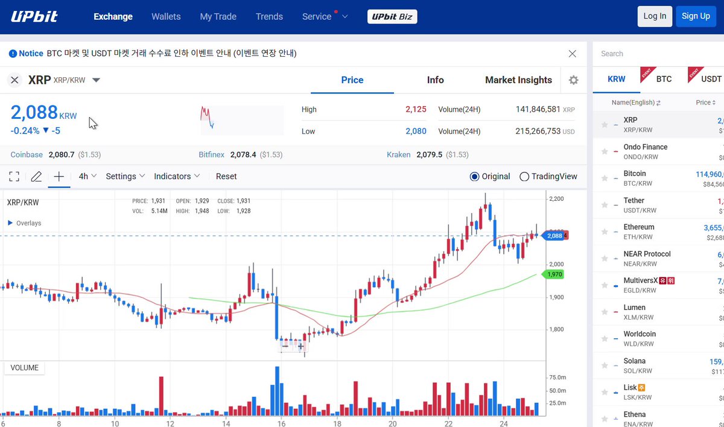Open the Trends page
The width and height of the screenshot is (724, 427).
269,16
